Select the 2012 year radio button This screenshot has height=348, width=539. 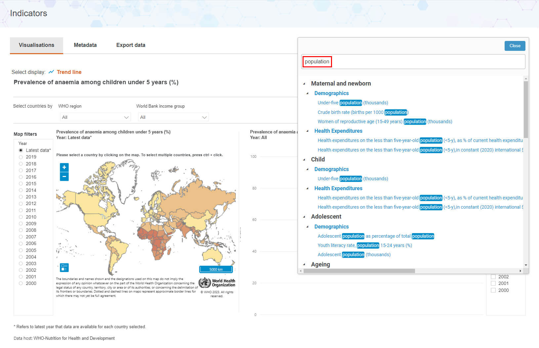21,204
